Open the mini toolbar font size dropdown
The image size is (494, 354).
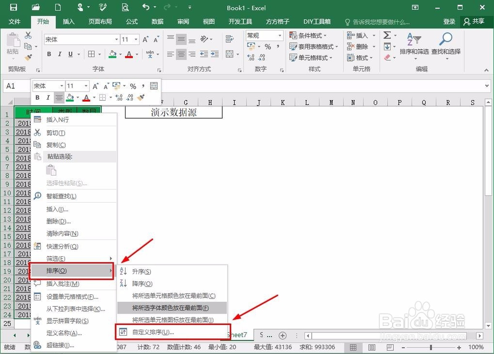(x=85, y=86)
